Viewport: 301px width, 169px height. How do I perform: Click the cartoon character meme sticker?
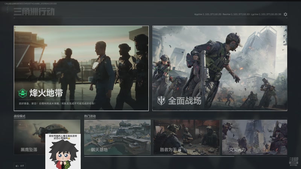(x=63, y=151)
